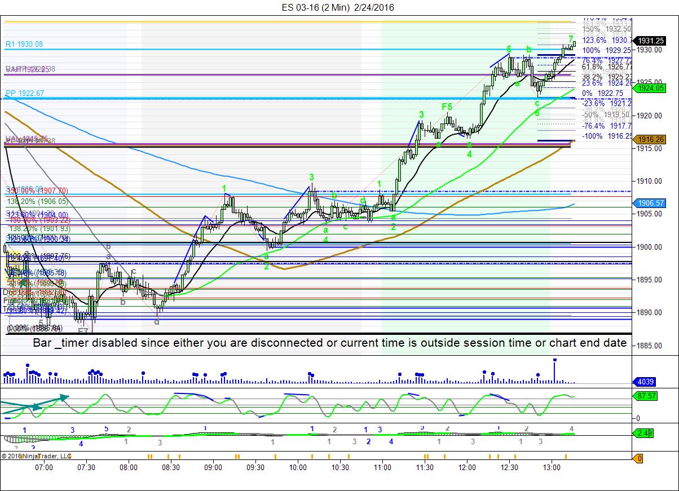This screenshot has height=491, width=679.
Task: Click the -100% 1916.25 Fibonacci label
Action: (606, 136)
